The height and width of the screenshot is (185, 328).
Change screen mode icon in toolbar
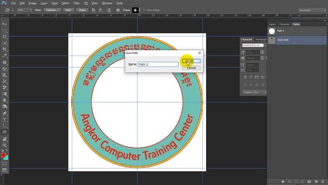click(5, 170)
